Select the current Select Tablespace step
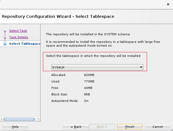The height and width of the screenshot is (131, 173). 25,44
